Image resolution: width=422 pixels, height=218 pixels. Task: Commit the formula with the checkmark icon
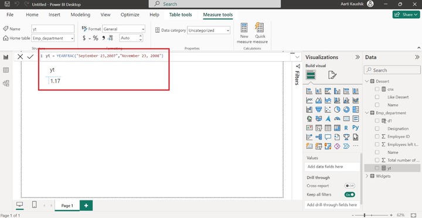tap(30, 56)
